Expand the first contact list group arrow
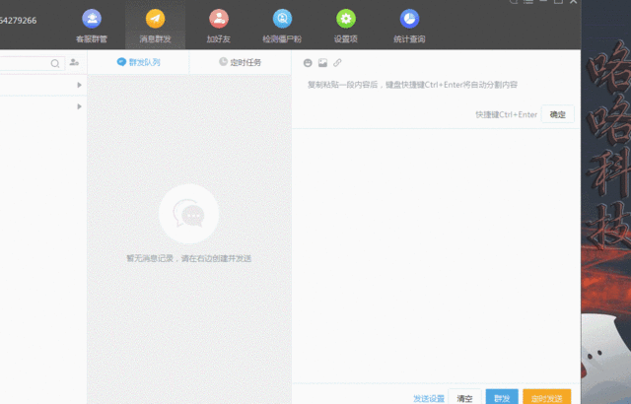 (79, 86)
